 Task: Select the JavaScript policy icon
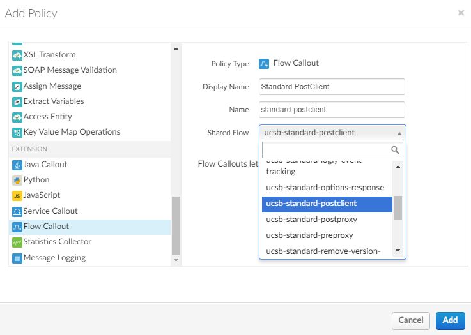(17, 195)
